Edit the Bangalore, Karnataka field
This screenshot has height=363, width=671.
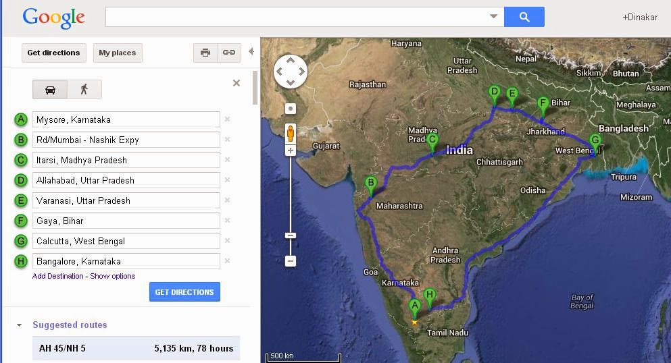tap(126, 261)
